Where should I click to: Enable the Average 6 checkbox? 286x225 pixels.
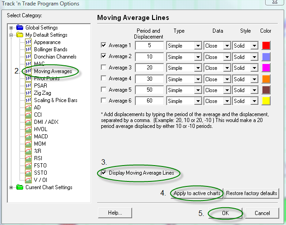pos(104,100)
